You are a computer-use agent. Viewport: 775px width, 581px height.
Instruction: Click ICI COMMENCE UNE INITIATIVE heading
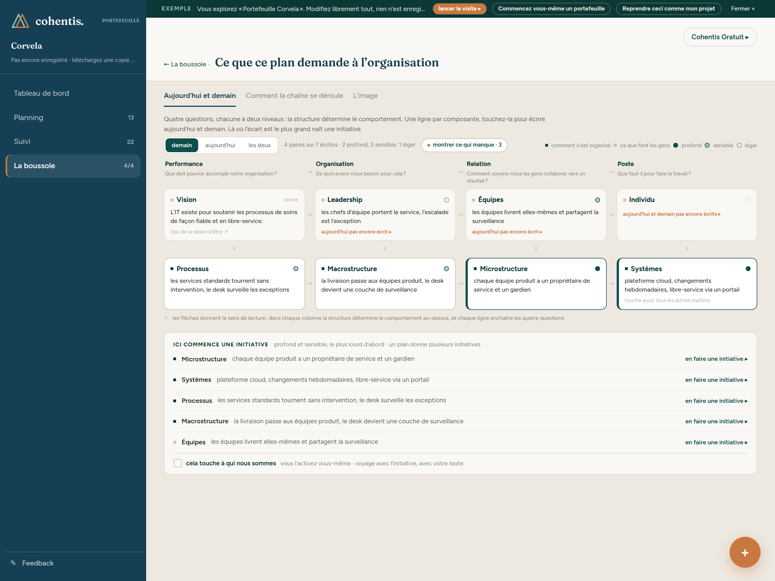220,345
